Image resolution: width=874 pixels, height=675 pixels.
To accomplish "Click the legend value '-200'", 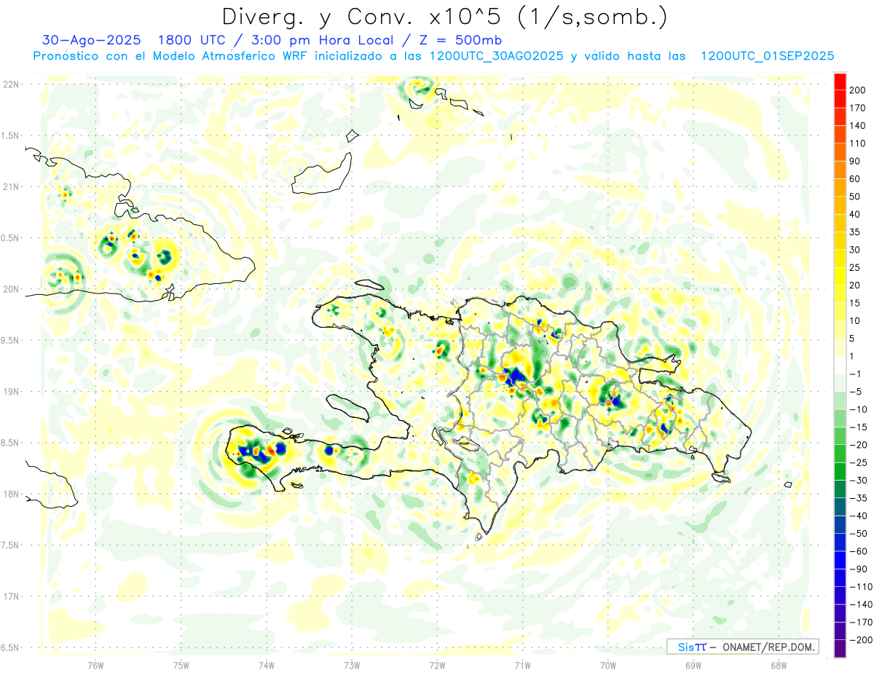I will coord(861,639).
